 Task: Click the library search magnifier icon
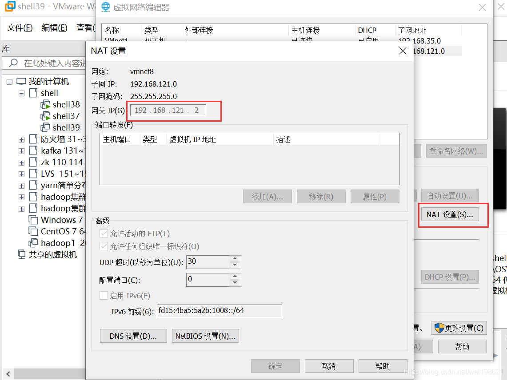pyautogui.click(x=13, y=63)
